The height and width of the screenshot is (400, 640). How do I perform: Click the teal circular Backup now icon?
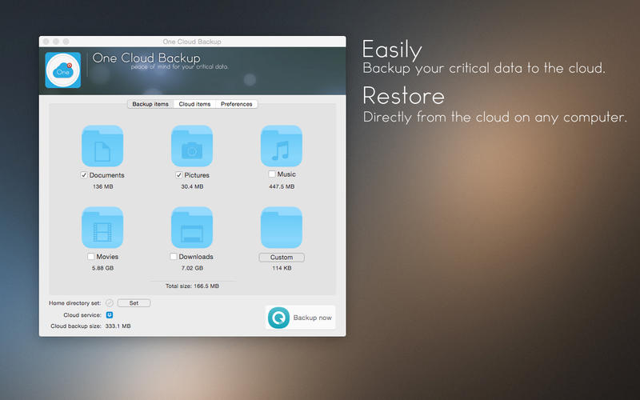pos(278,318)
